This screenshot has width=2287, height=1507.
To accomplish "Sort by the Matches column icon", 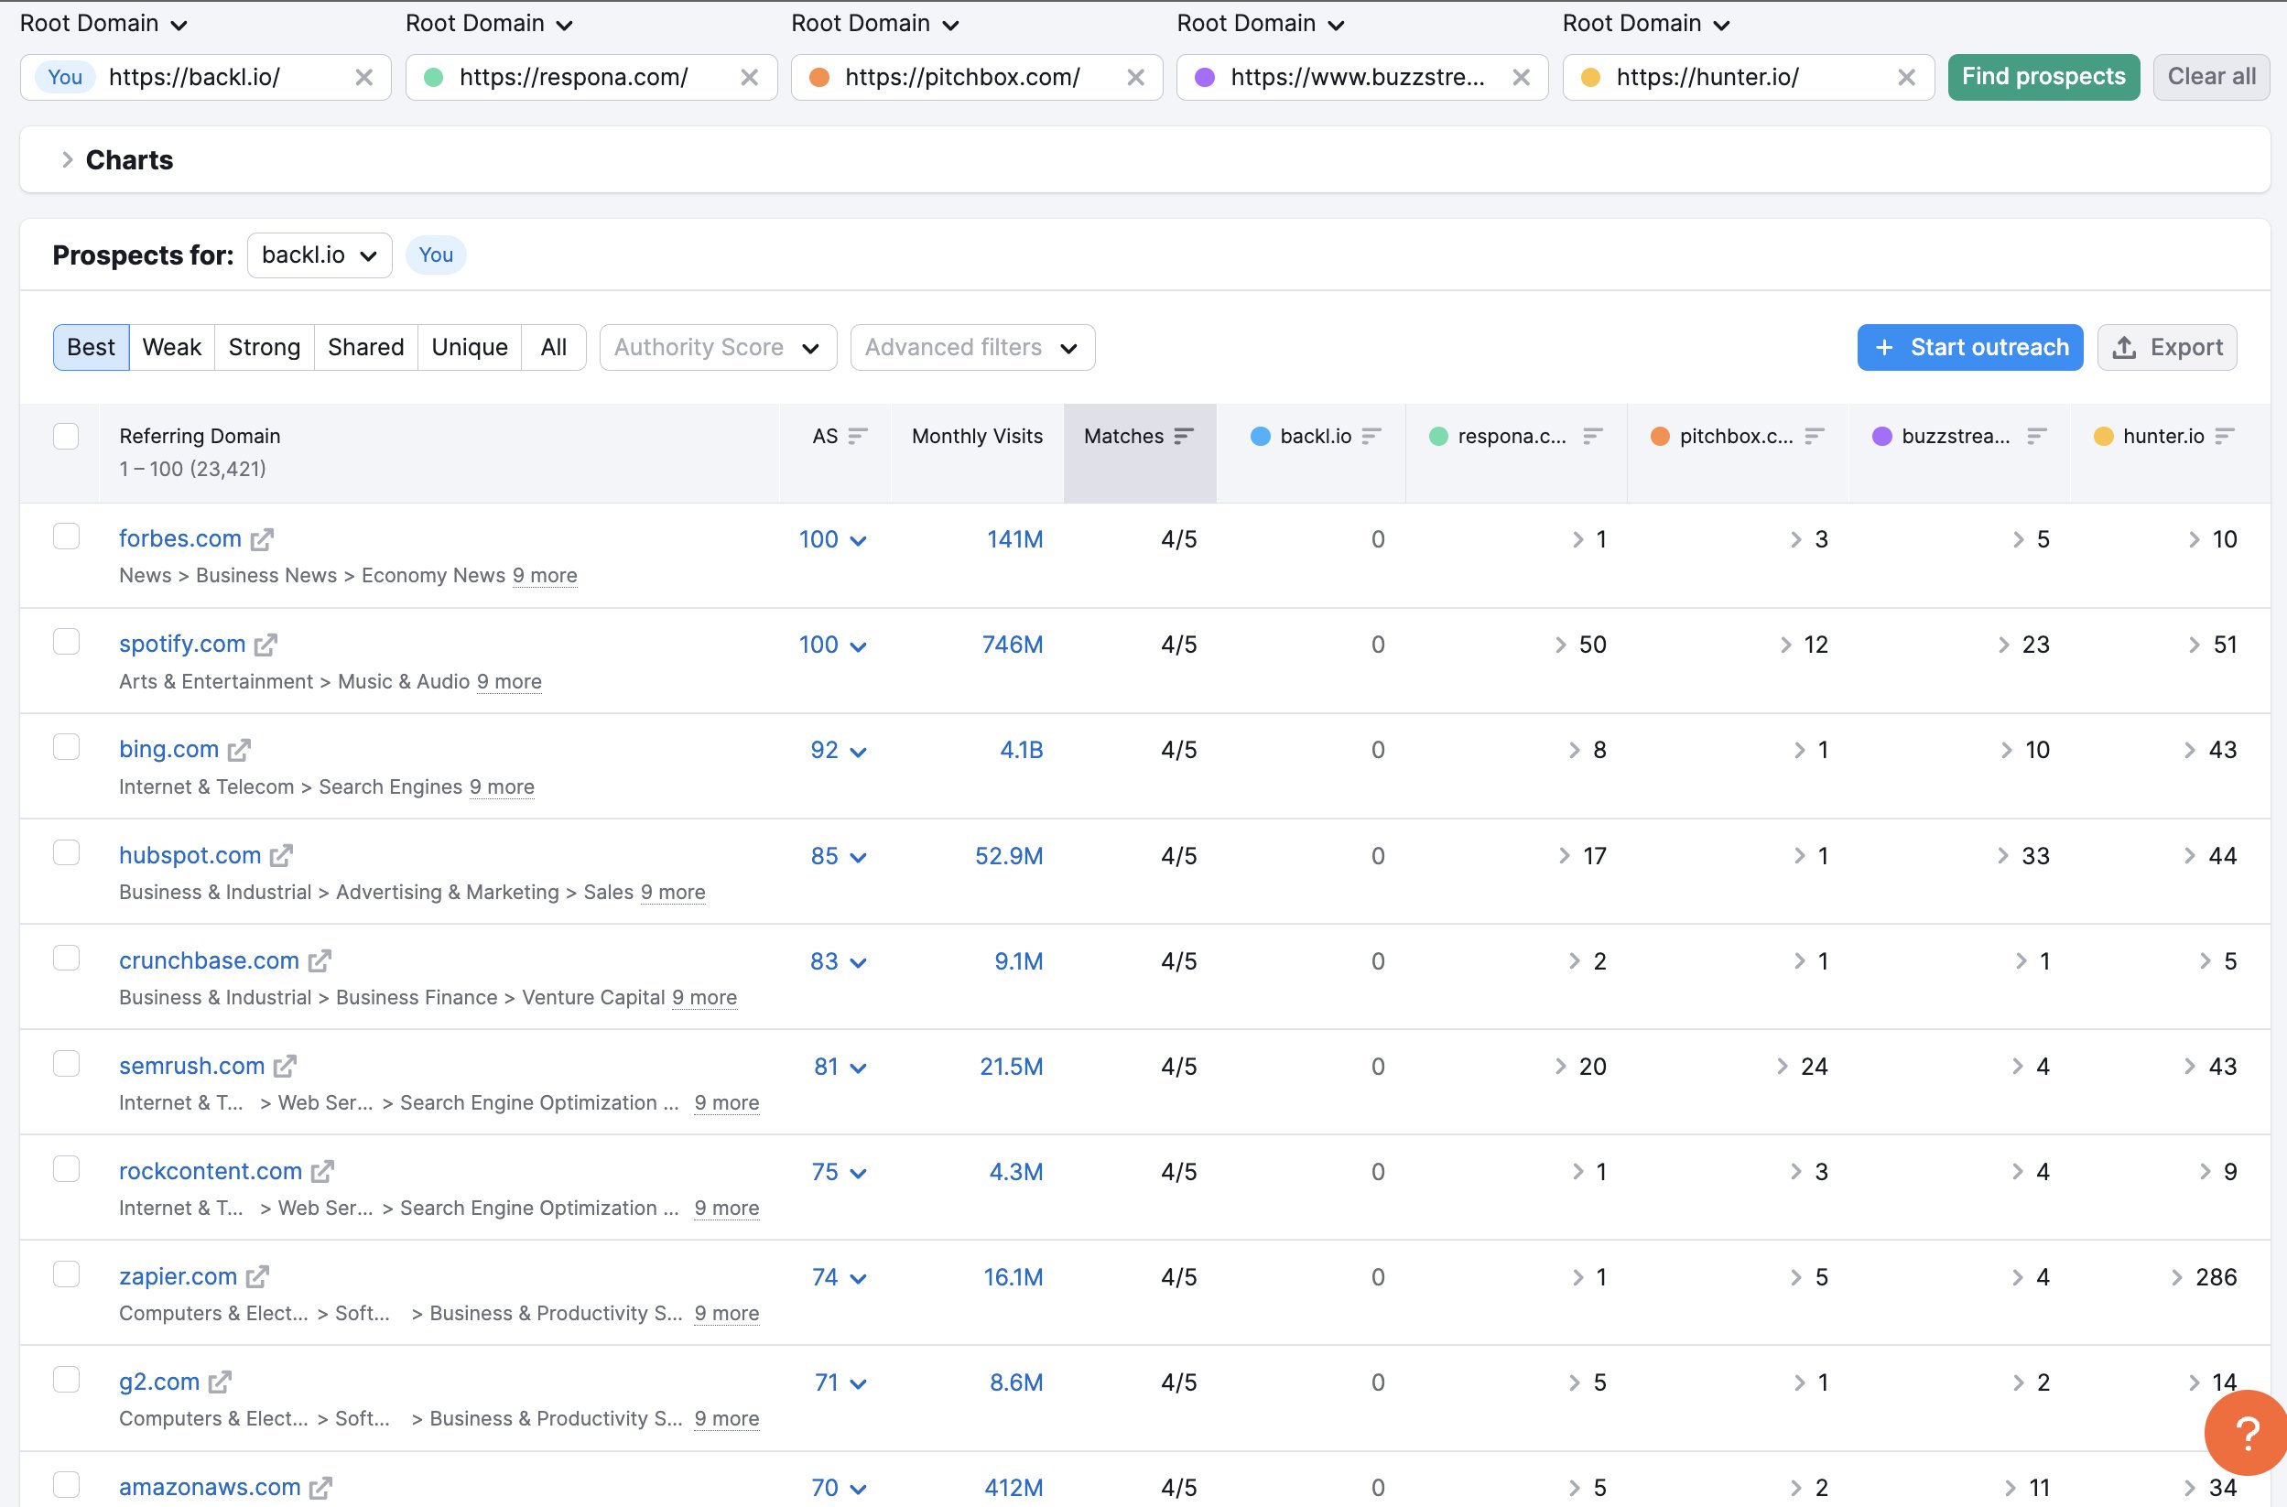I will [1183, 436].
